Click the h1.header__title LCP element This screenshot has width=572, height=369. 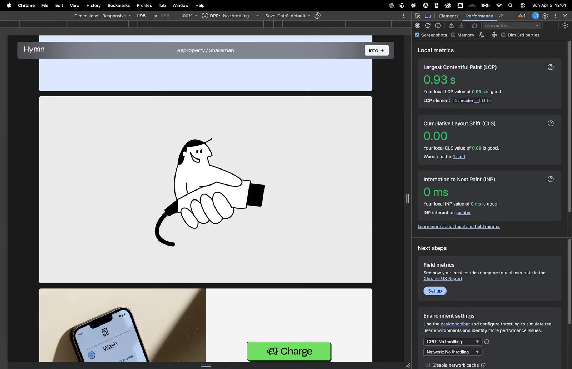tap(471, 101)
